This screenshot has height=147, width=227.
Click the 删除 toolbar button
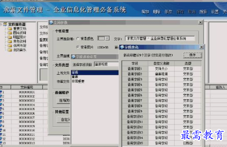coord(157,12)
